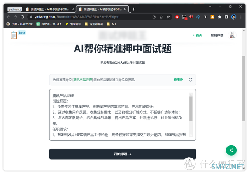This screenshot has height=174, width=249.
Task: Click the clipboard site logo
Action: (14, 35)
